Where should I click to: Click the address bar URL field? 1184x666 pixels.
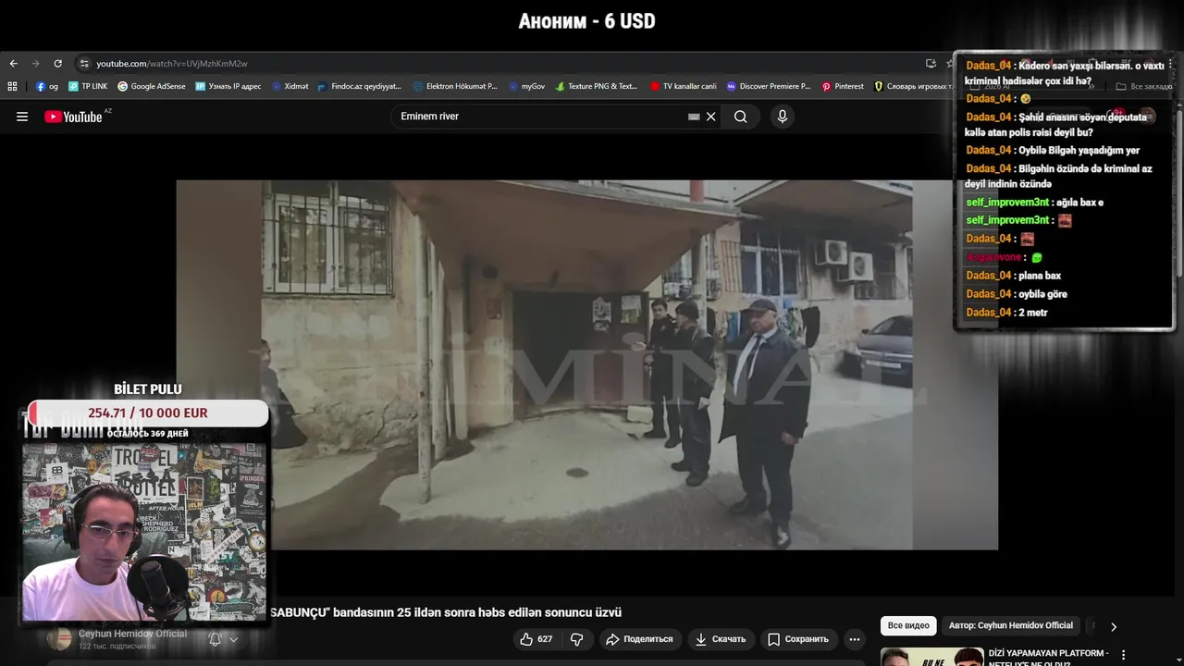tap(499, 64)
